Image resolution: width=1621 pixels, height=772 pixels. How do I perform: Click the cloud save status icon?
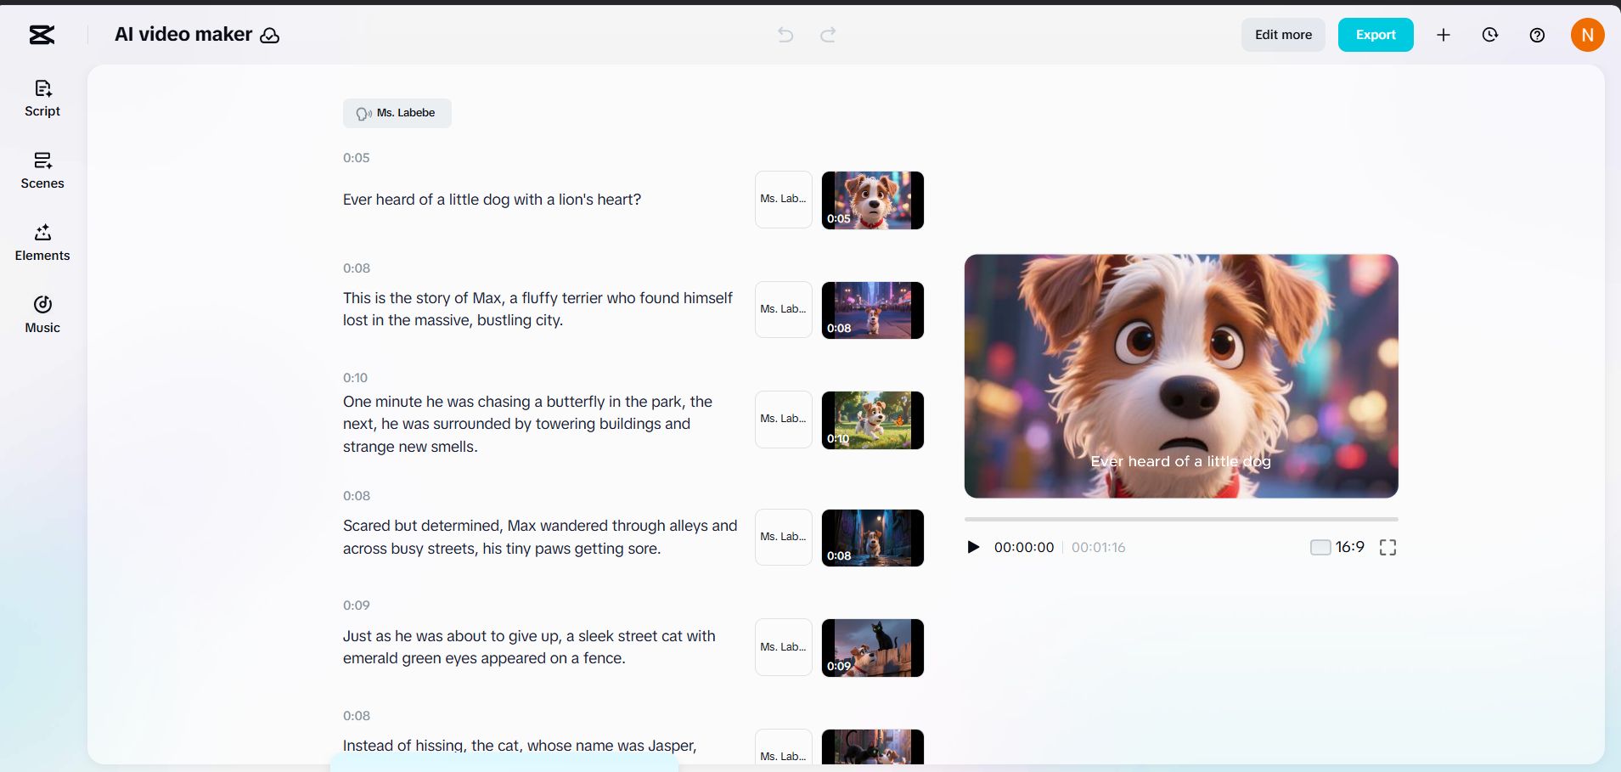(x=270, y=36)
